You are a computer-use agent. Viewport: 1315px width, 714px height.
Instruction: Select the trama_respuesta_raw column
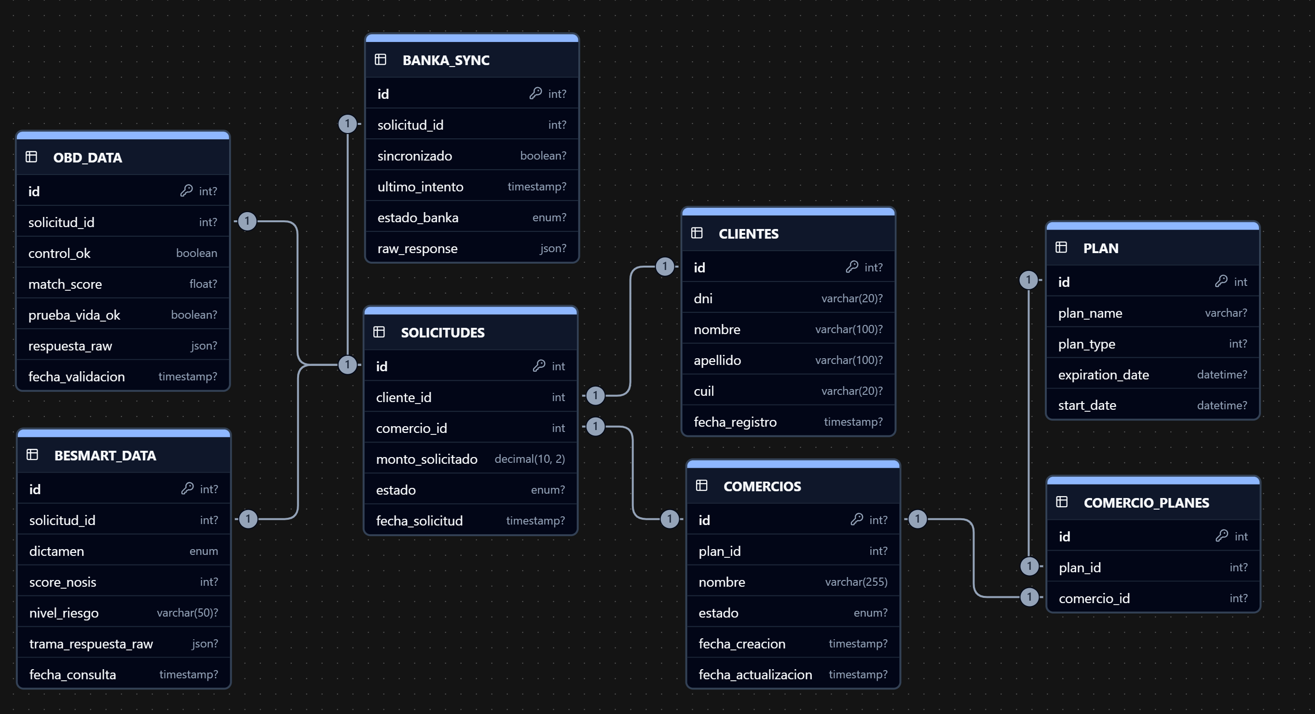click(123, 644)
